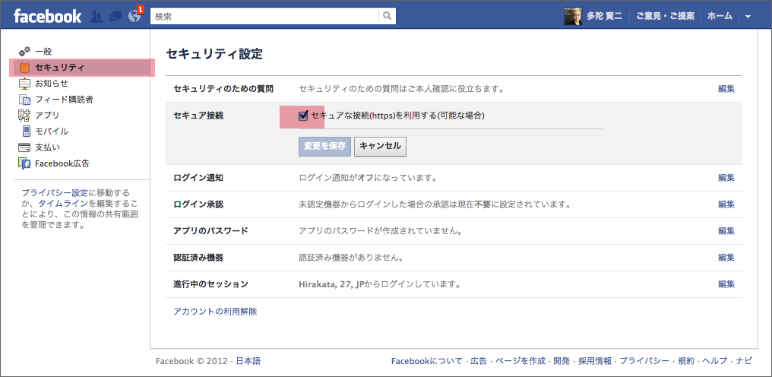772x377 pixels.
Task: Click the search magnifier button
Action: 387,16
